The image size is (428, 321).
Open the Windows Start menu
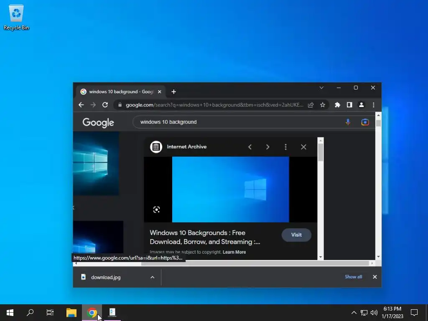point(10,313)
